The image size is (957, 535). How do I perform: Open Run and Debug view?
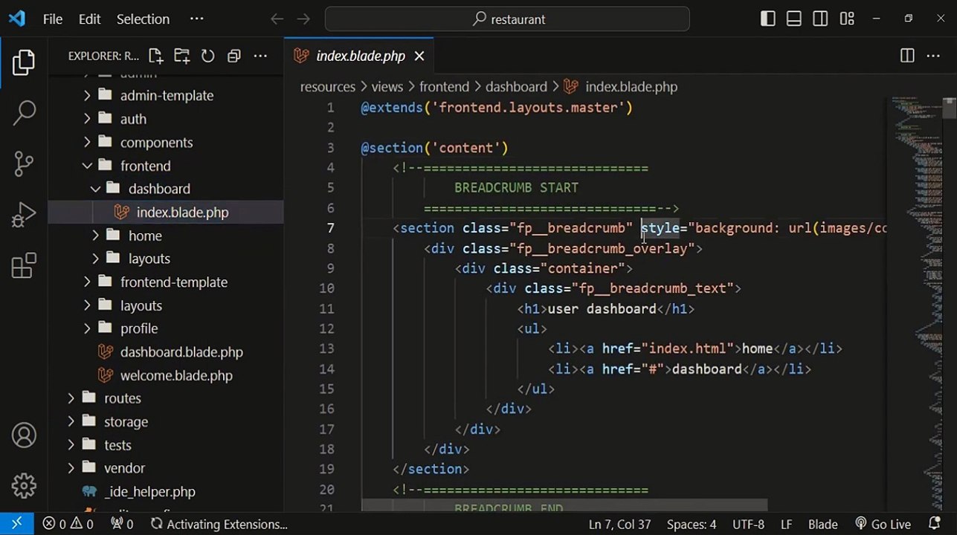tap(24, 215)
